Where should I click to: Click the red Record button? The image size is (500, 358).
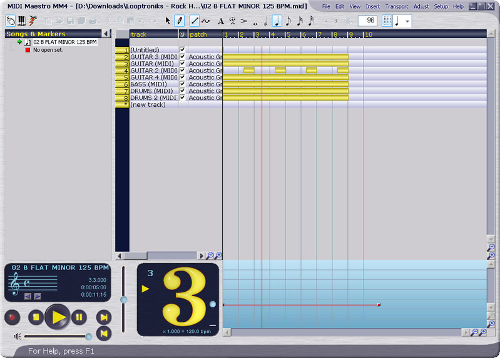(12, 317)
